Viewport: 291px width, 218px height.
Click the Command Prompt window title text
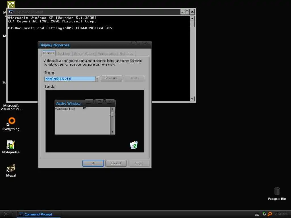(x=29, y=12)
